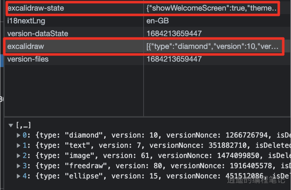The width and height of the screenshot is (291, 190).
Task: Click the text object preview line
Action: (163, 146)
